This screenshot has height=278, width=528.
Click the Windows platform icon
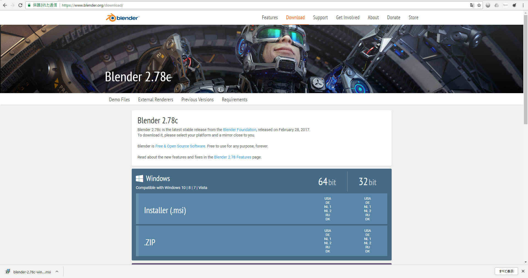(140, 178)
